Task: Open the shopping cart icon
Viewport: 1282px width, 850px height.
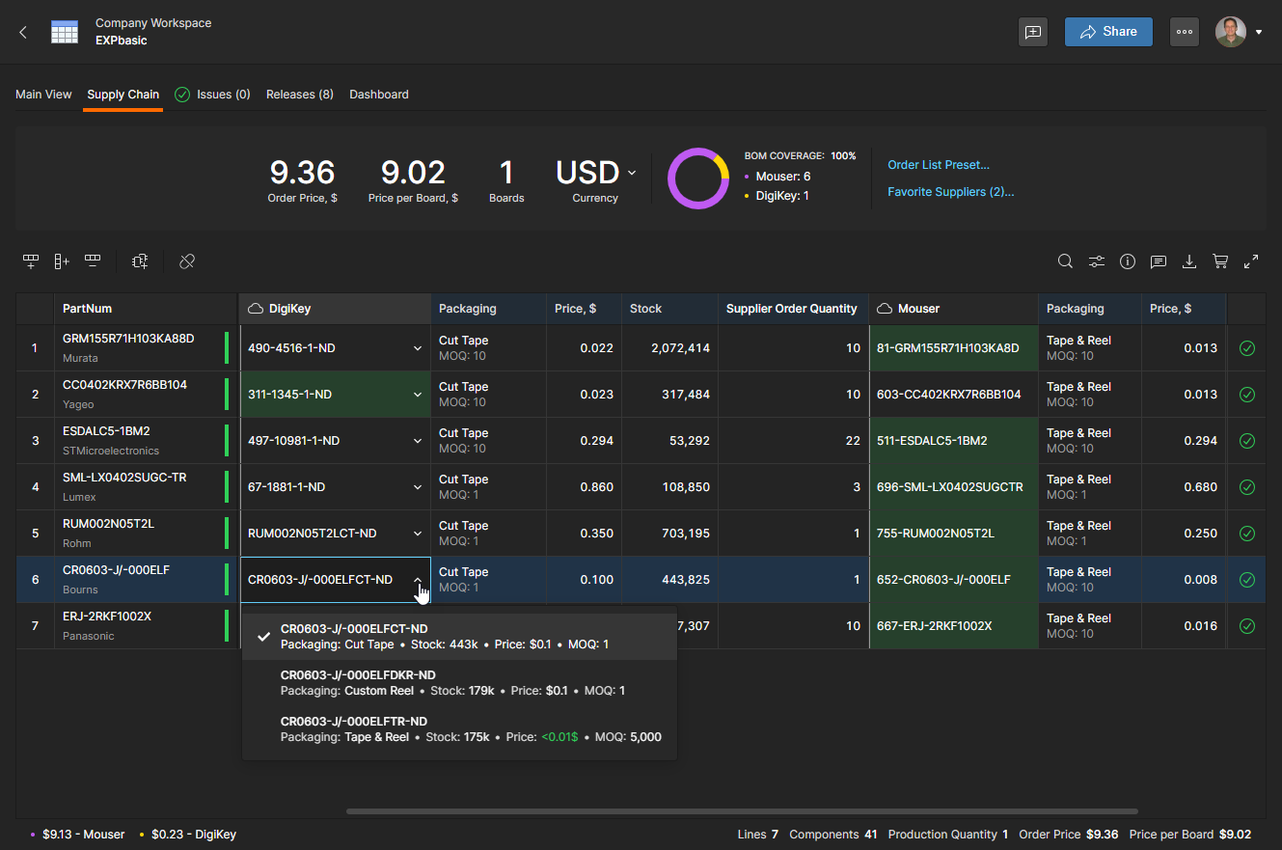Action: click(x=1220, y=261)
